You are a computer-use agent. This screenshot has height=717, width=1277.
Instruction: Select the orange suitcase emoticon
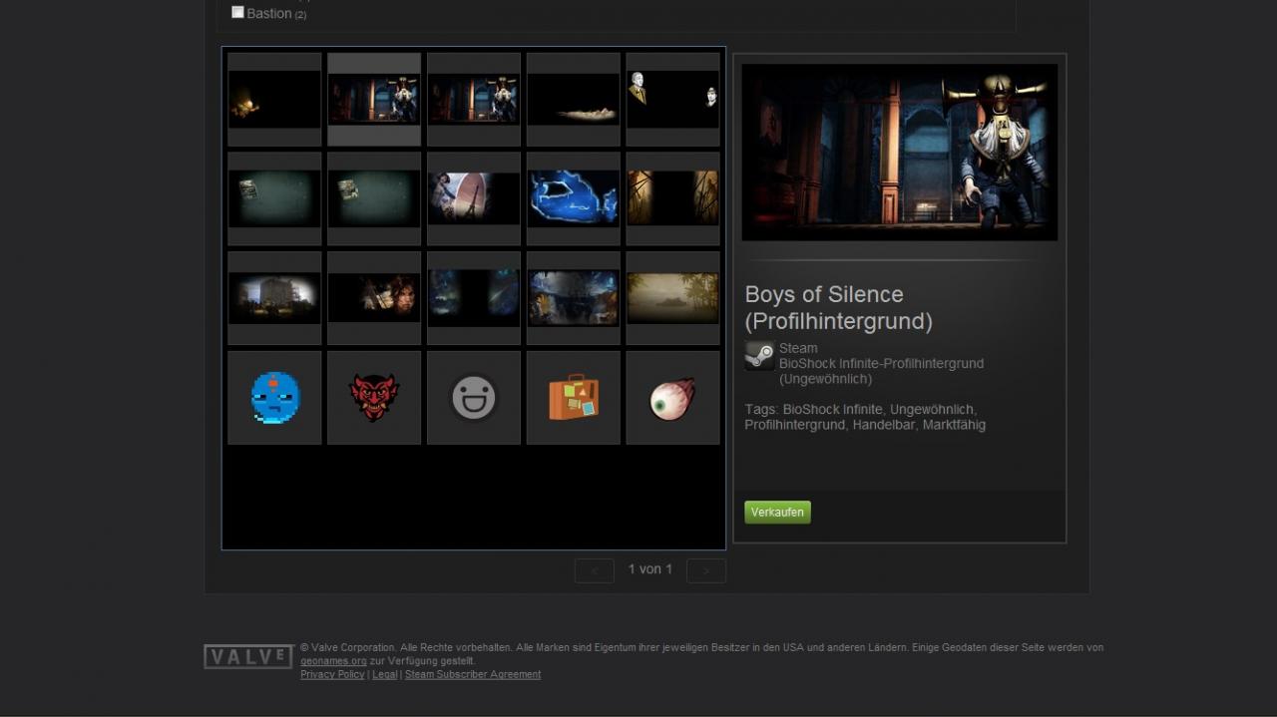tap(574, 398)
